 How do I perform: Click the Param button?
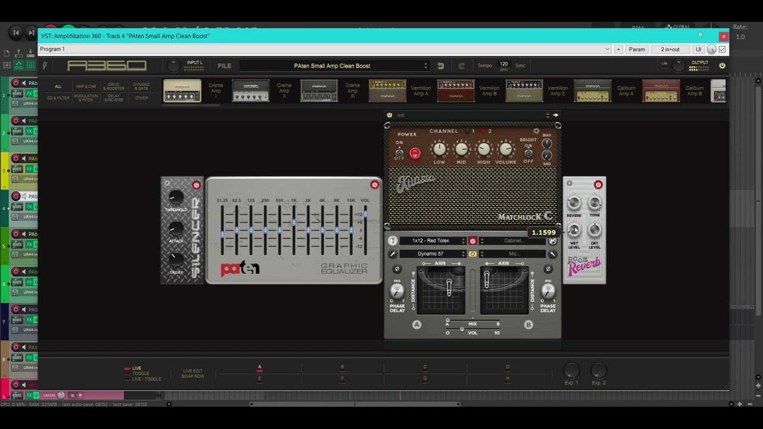[x=637, y=49]
